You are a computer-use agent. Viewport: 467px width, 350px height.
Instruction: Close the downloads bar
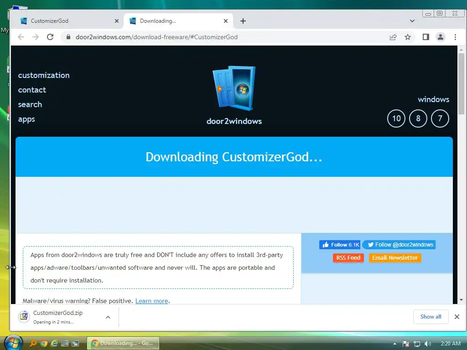click(457, 317)
